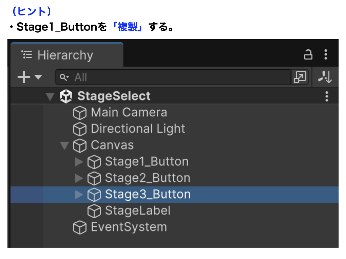The height and width of the screenshot is (259, 346).
Task: Expand the Stage1_Button children
Action: 79,162
